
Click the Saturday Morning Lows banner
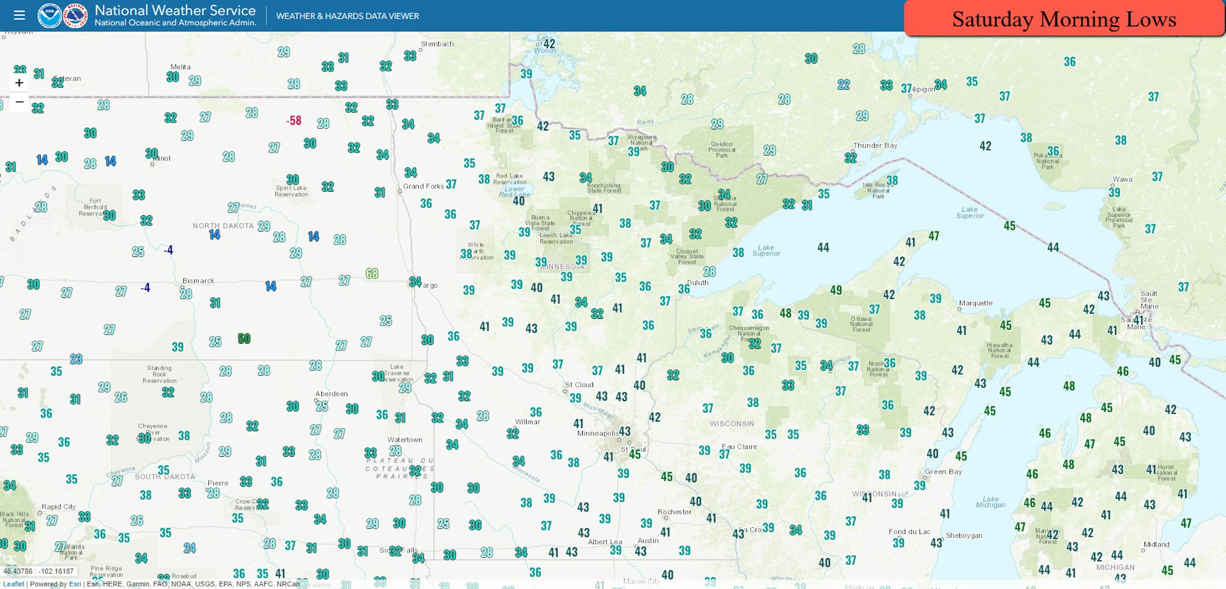[x=1064, y=19]
